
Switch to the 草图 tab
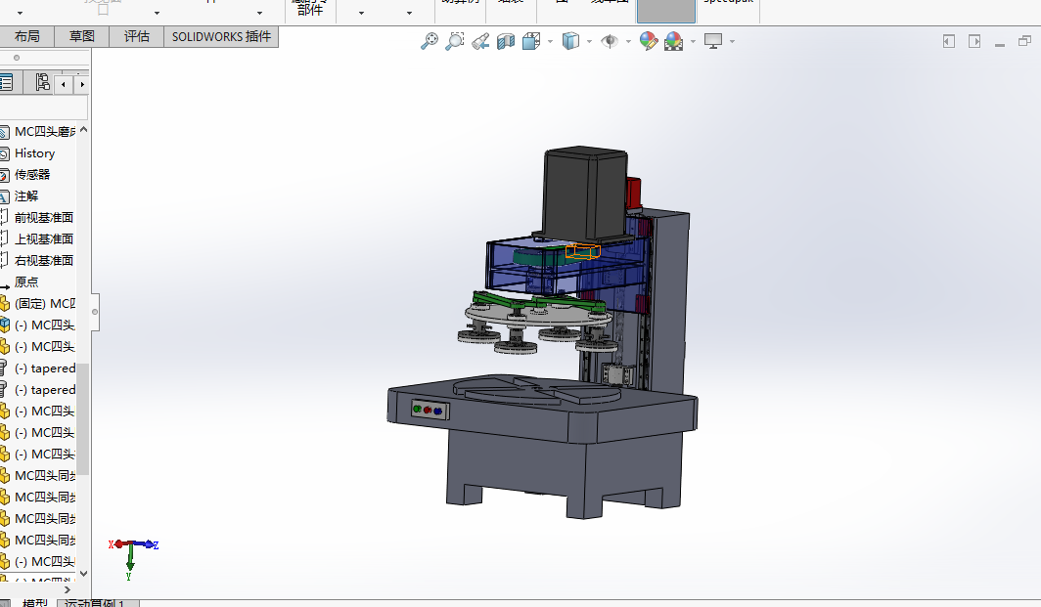tap(82, 37)
